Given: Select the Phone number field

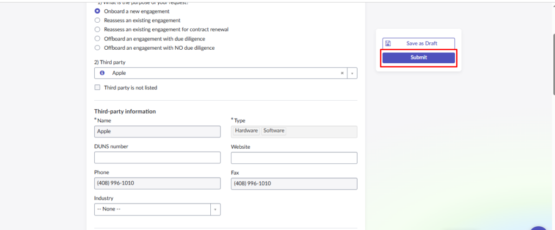Looking at the screenshot, I should click(x=157, y=183).
